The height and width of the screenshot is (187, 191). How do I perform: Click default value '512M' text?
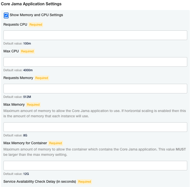point(27,97)
